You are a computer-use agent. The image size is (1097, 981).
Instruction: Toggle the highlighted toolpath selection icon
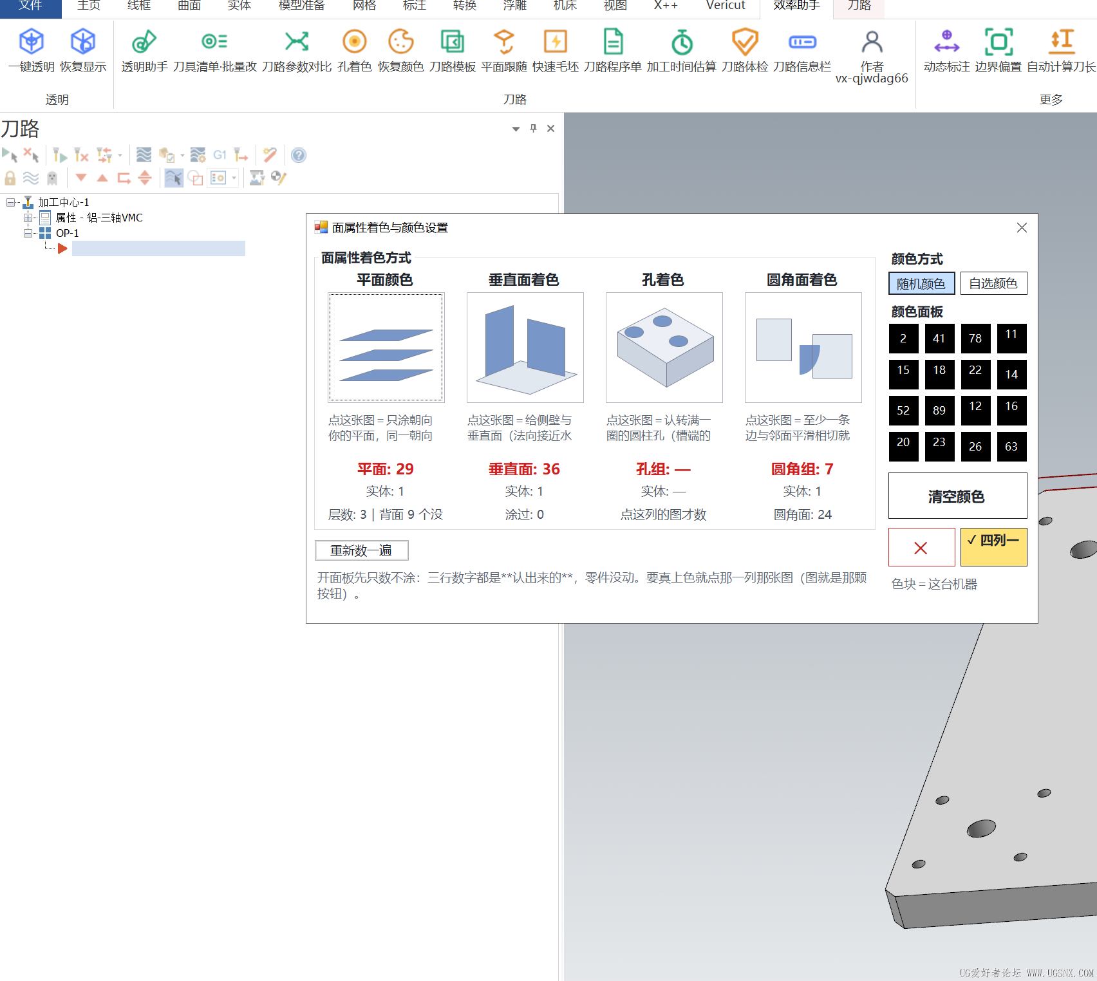coord(174,178)
